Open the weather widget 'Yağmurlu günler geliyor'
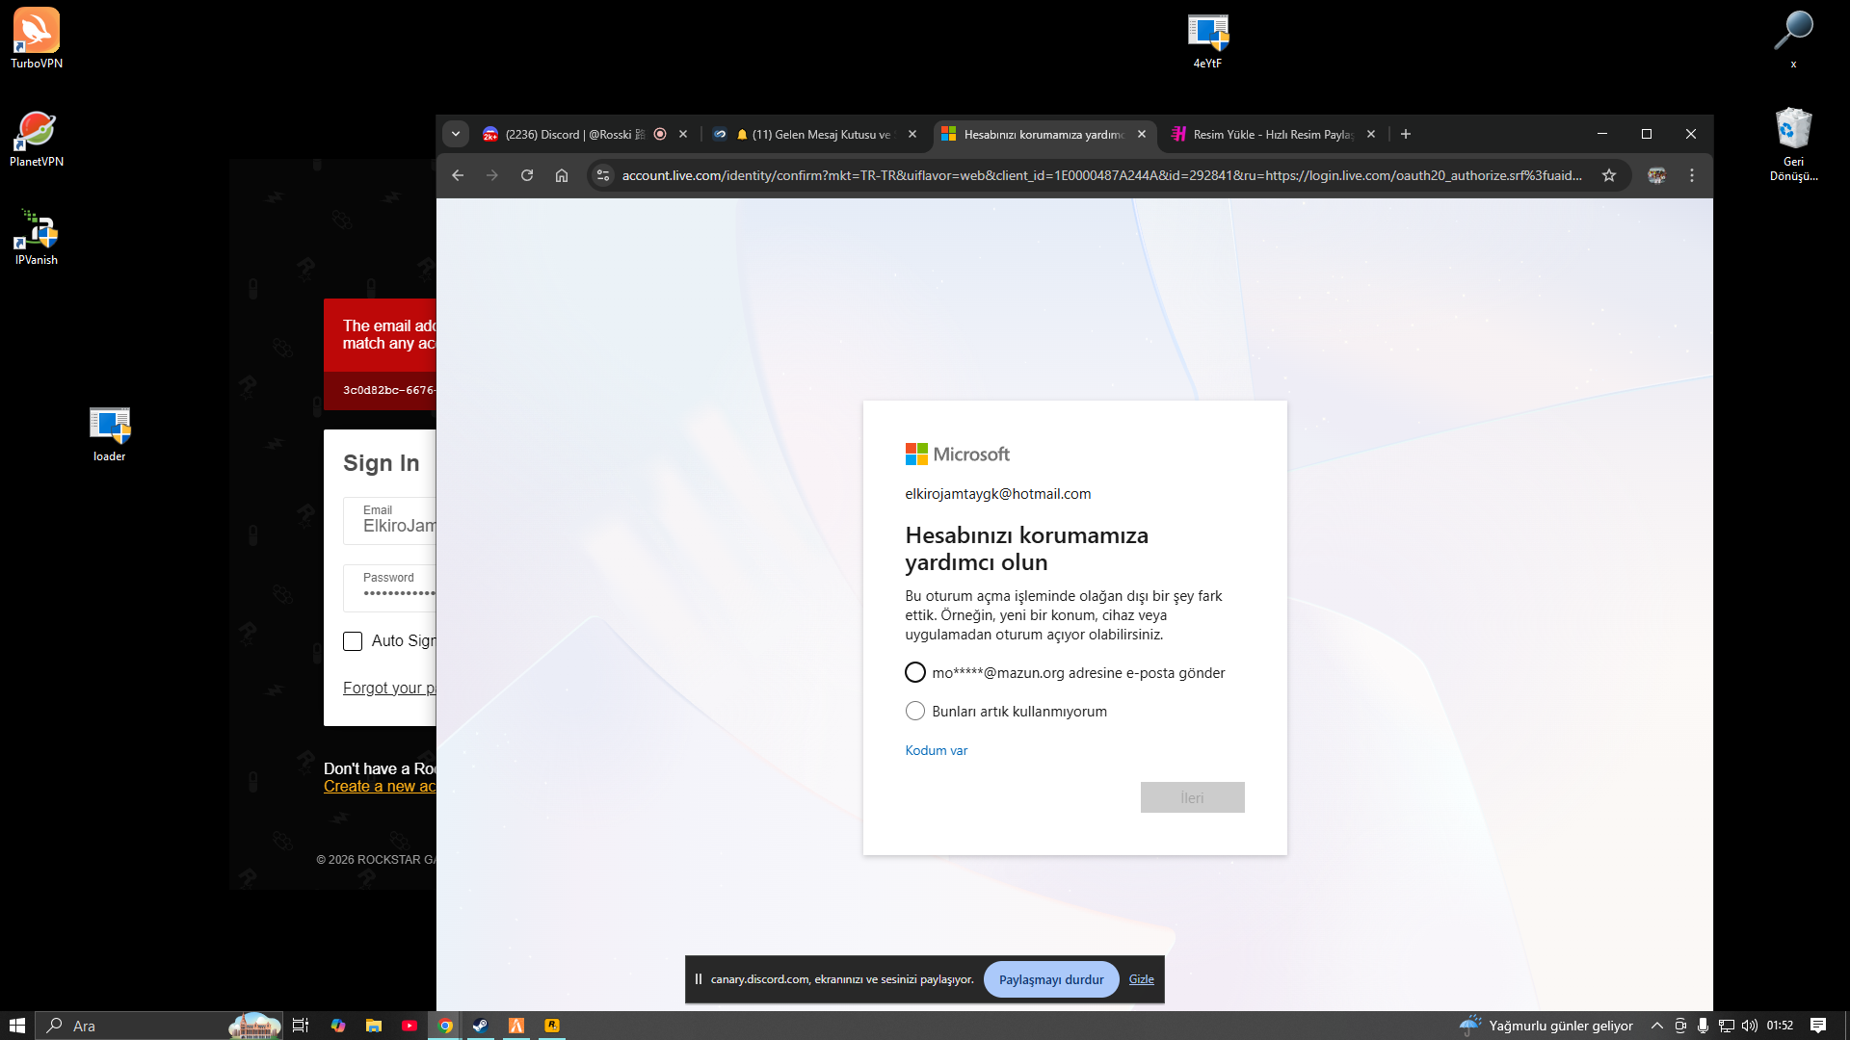 point(1546,1026)
